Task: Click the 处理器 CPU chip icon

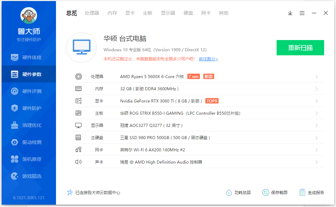Action: (x=78, y=76)
